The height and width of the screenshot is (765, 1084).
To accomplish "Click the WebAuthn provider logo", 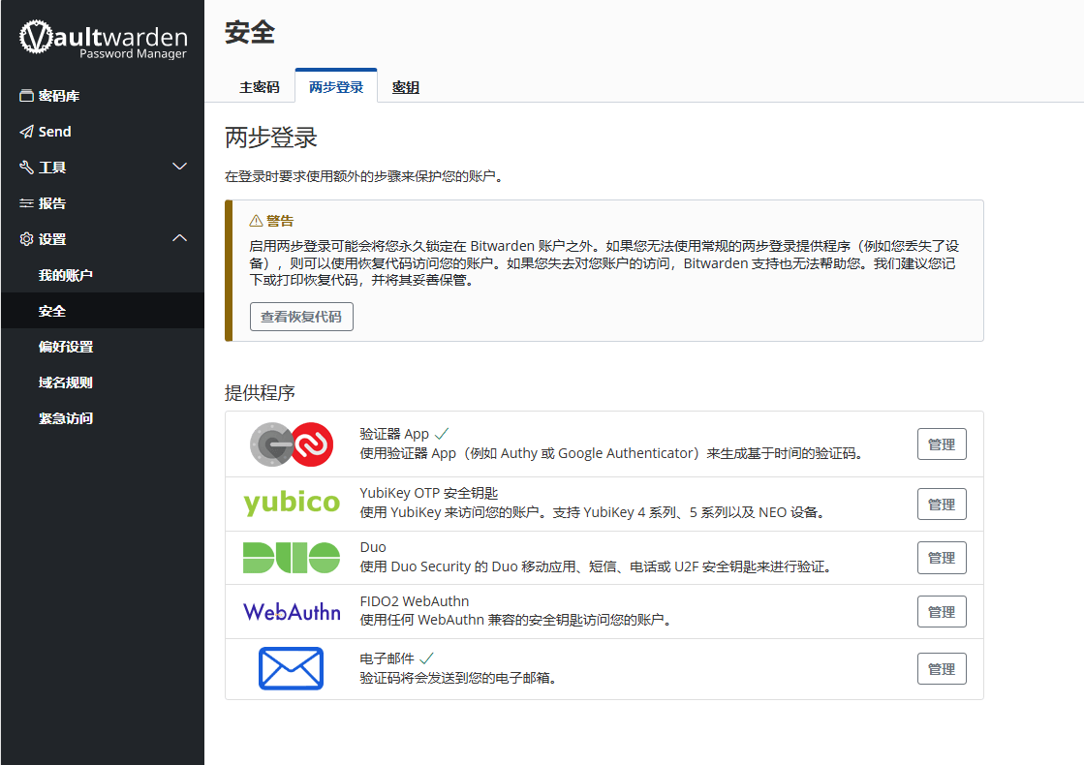I will coord(292,611).
